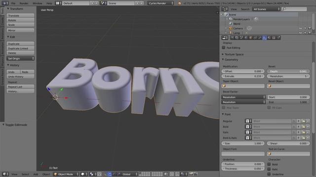The image size is (316, 177).
Task: Click the viewport shading sphere icon
Action: click(84, 174)
